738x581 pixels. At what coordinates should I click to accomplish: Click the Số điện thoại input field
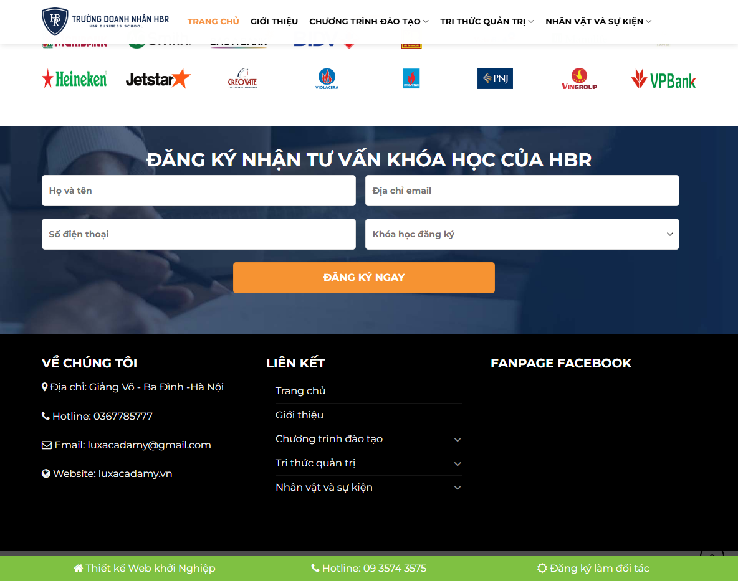coord(198,234)
